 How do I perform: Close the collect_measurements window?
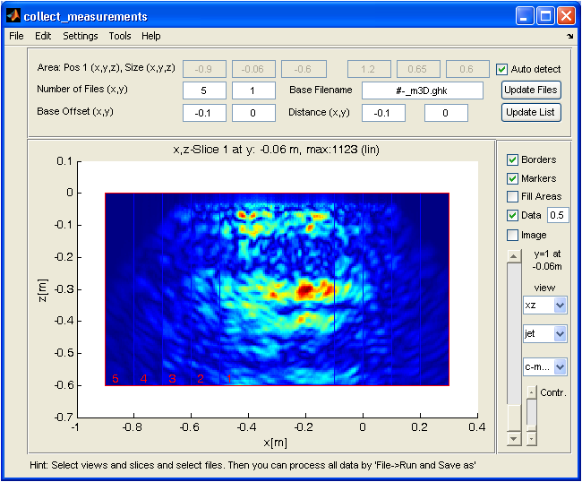pos(567,16)
